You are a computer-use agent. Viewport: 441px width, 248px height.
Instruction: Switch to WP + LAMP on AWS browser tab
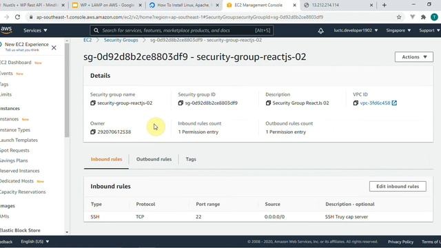[107, 5]
